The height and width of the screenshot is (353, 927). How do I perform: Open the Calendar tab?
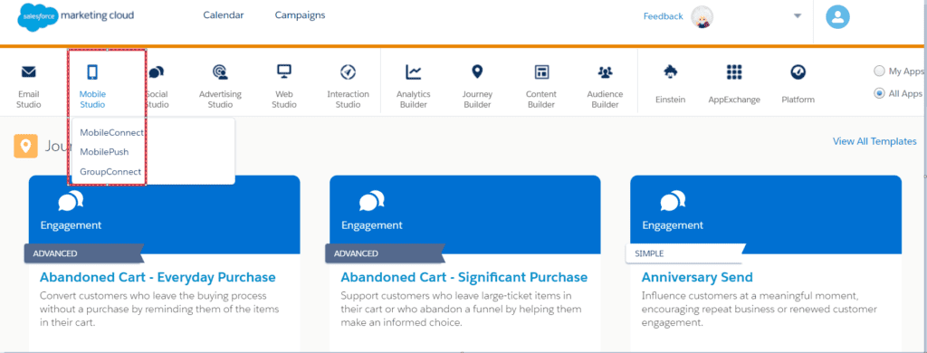224,15
